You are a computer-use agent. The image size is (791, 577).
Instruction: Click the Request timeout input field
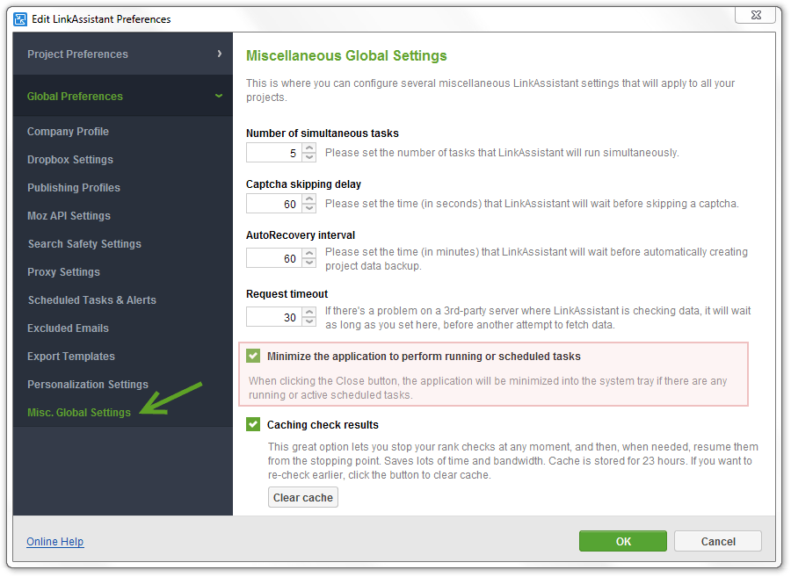[x=273, y=317]
